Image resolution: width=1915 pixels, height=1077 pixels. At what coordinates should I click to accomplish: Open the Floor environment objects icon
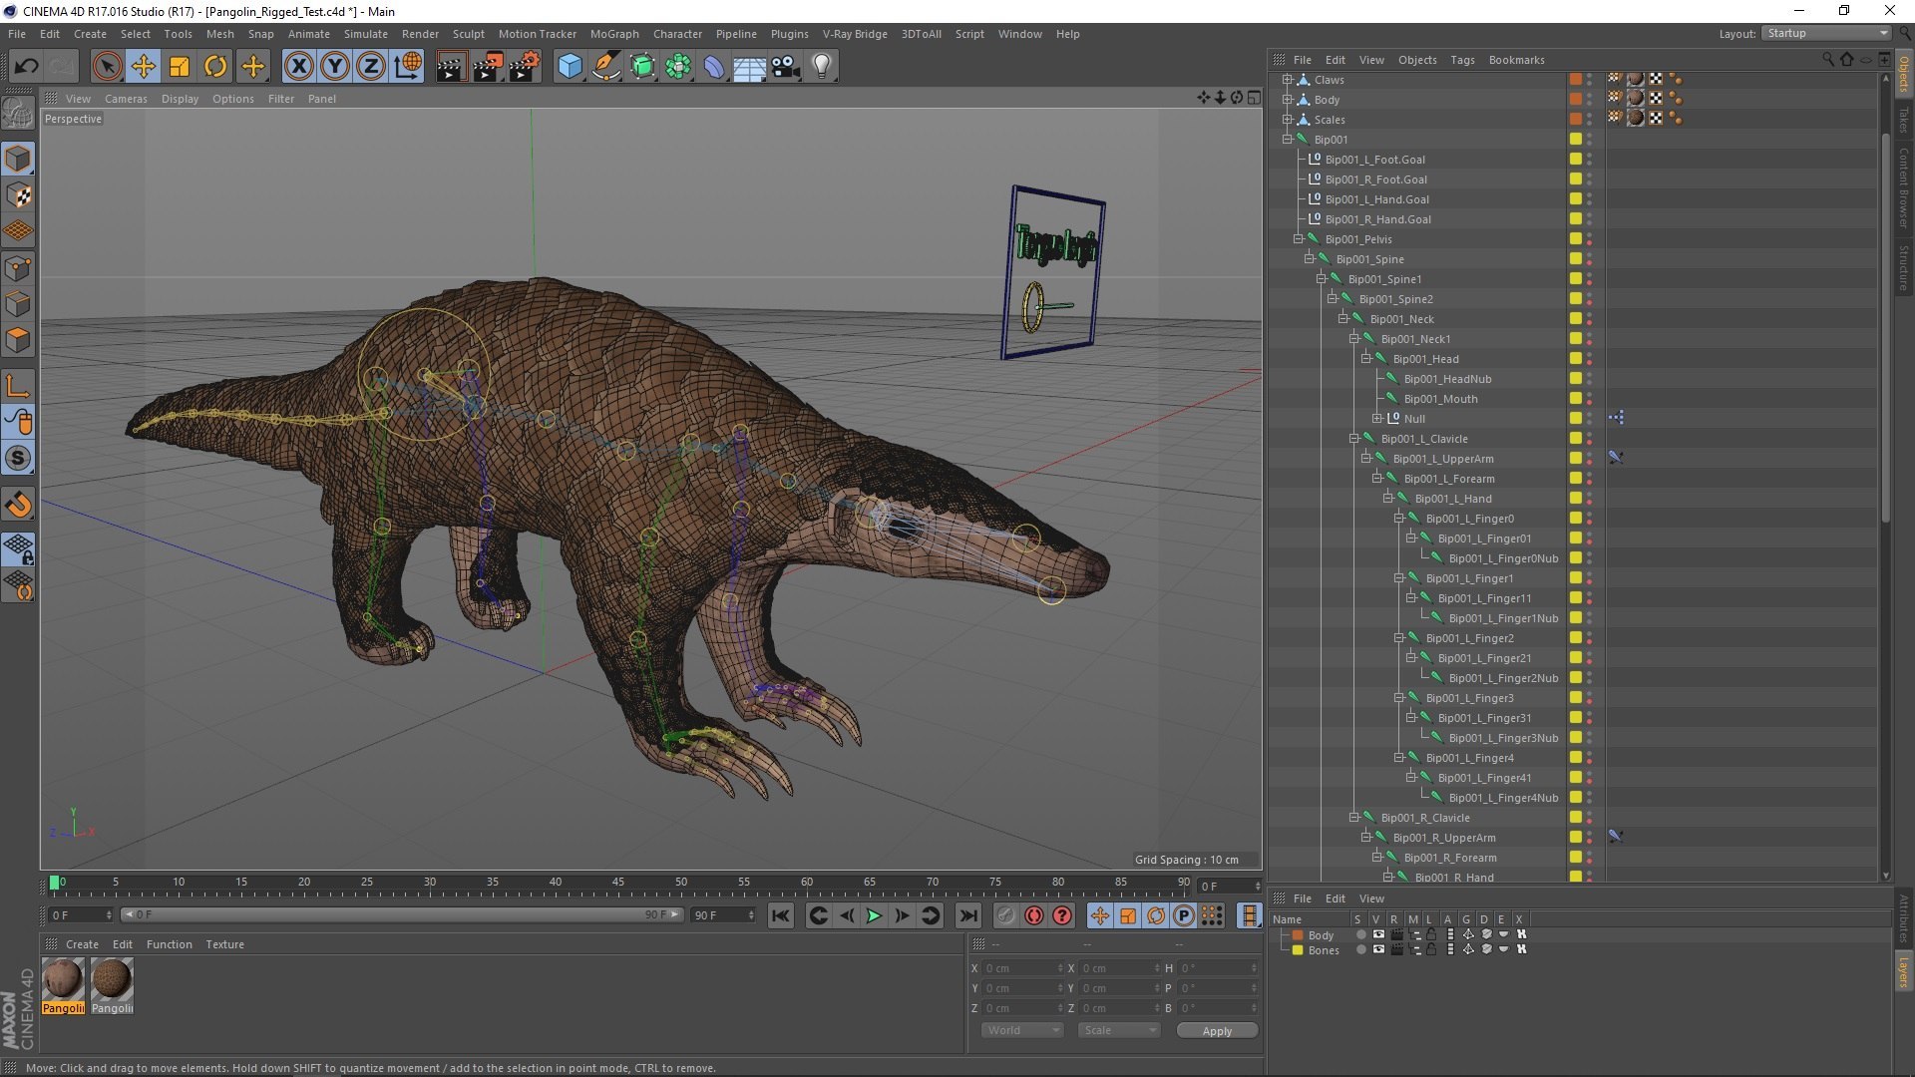coord(749,67)
